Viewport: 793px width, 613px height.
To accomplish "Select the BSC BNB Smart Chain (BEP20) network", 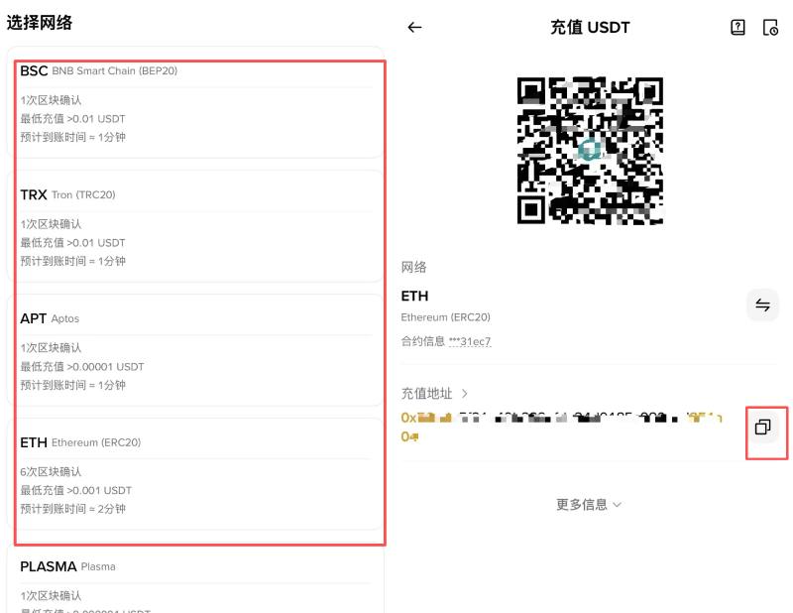I will (198, 104).
